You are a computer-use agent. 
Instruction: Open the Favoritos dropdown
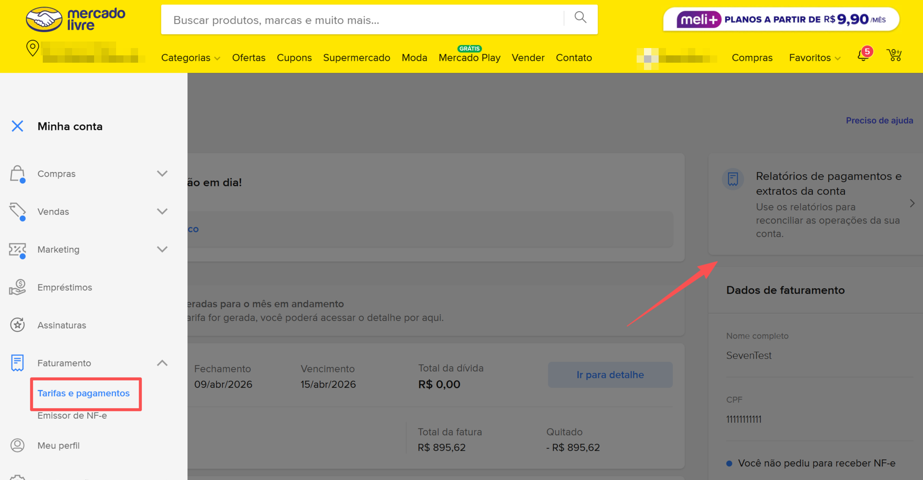click(x=815, y=58)
